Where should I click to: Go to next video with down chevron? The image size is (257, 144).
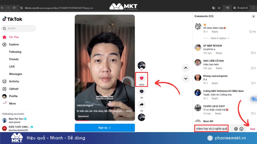[186, 79]
